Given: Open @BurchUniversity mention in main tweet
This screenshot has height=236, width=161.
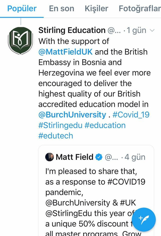Looking at the screenshot, I should 72,115.
